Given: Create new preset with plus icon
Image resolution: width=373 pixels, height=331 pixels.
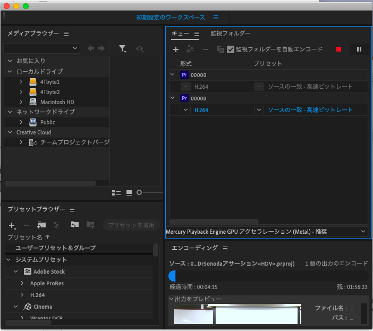Looking at the screenshot, I should point(12,225).
